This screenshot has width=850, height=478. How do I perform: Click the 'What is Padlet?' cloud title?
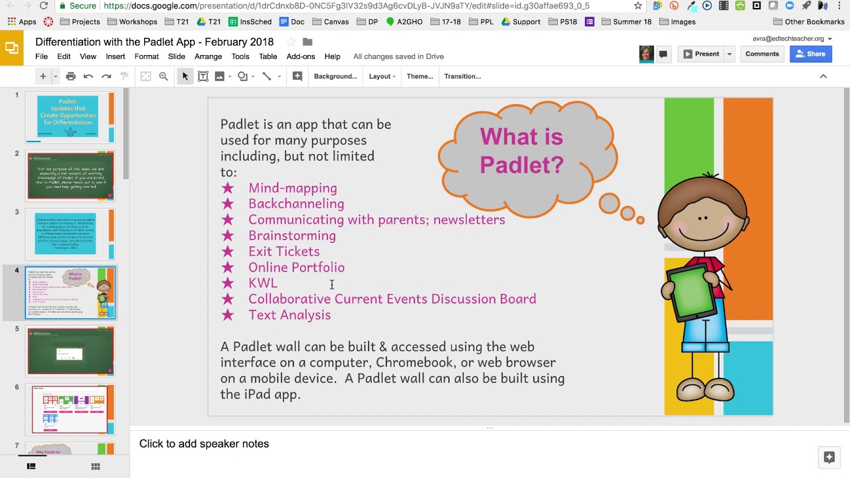click(x=521, y=151)
